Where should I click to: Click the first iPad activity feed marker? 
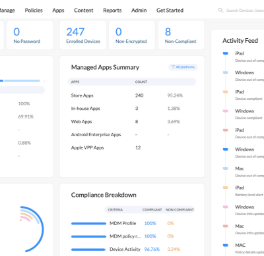tap(226, 53)
